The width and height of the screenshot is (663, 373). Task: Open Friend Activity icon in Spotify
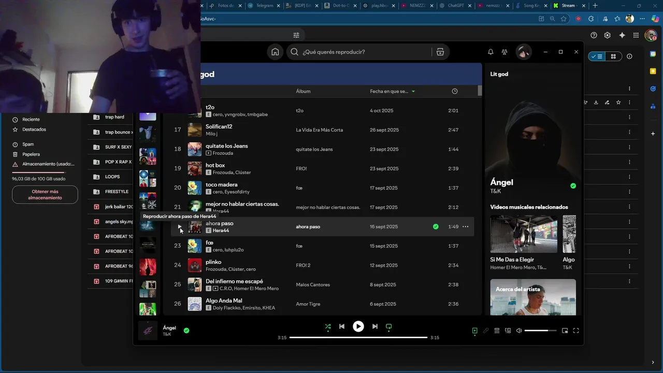coord(505,52)
